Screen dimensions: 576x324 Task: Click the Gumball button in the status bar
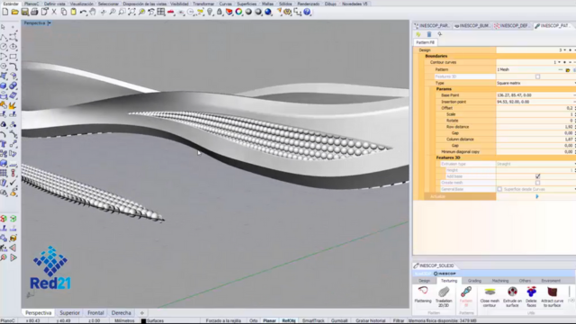(339, 320)
